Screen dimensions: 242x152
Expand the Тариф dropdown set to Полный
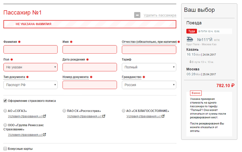[x=149, y=67]
